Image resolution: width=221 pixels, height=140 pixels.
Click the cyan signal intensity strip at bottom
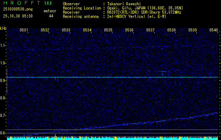point(112,139)
